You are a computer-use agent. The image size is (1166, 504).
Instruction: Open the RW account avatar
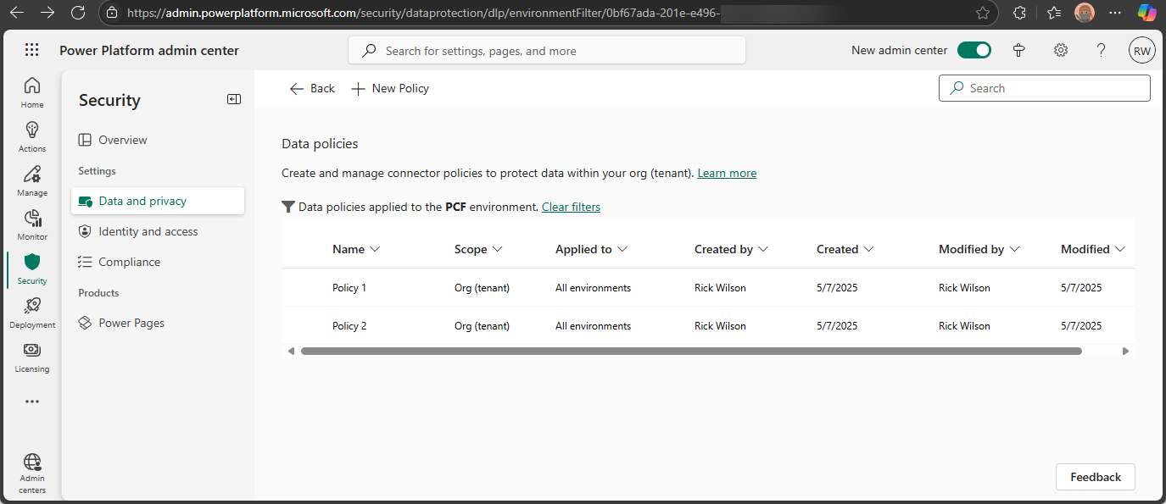click(1142, 50)
